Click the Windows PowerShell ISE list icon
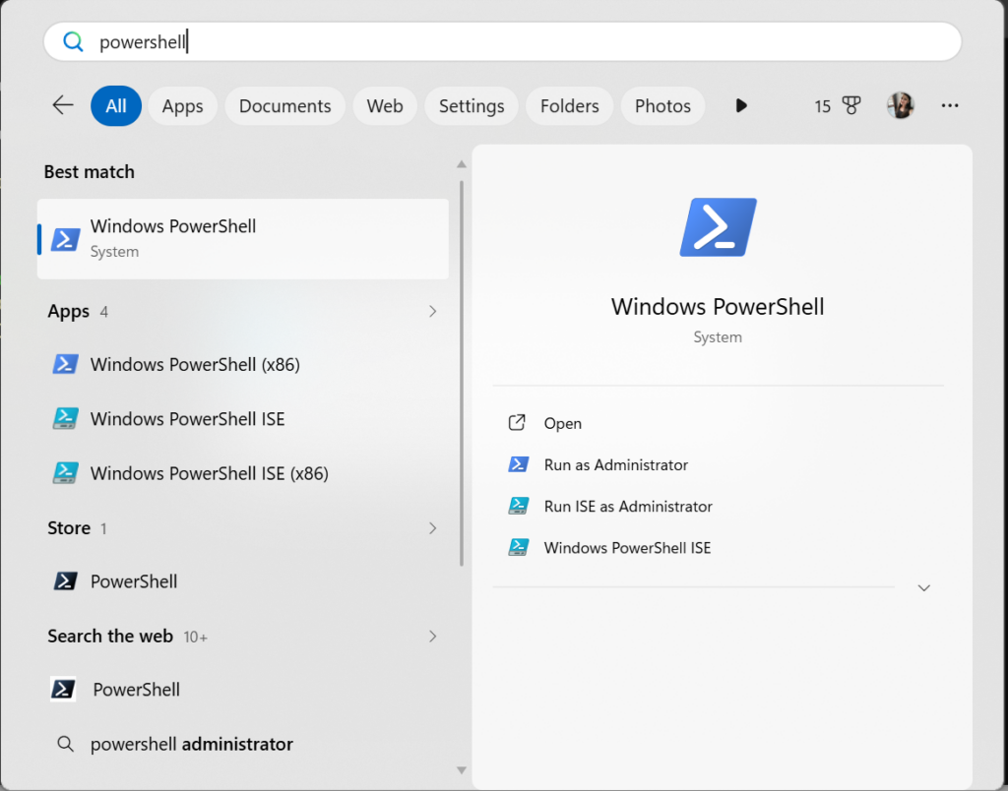This screenshot has height=791, width=1008. pyautogui.click(x=66, y=418)
